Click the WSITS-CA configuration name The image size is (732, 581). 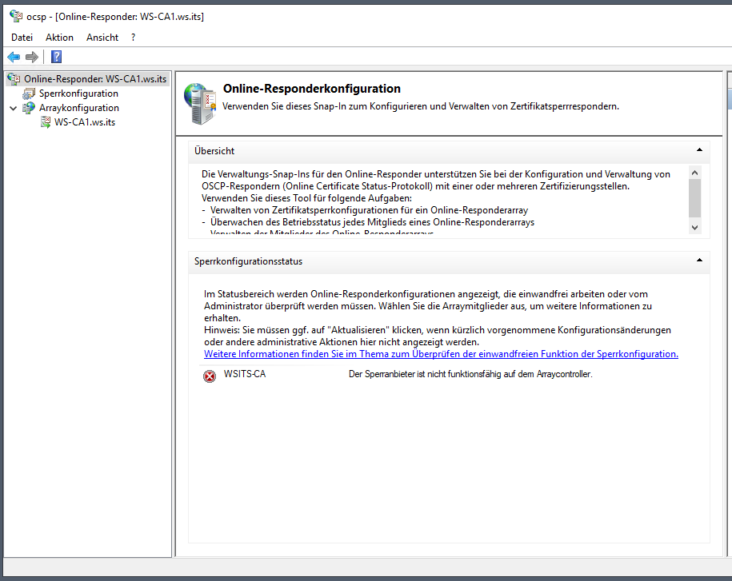(245, 374)
